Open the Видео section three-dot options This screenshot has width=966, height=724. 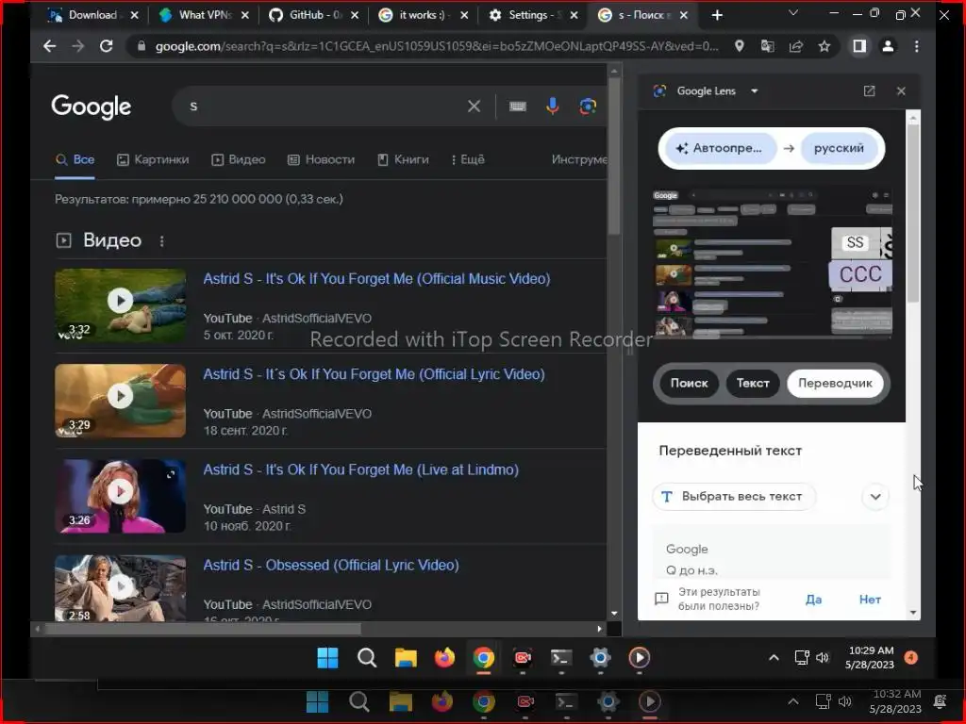pos(162,241)
